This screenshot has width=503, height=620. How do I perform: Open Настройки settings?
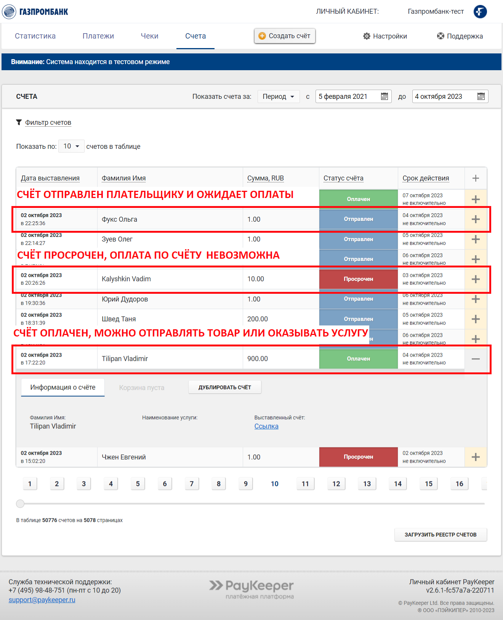385,36
